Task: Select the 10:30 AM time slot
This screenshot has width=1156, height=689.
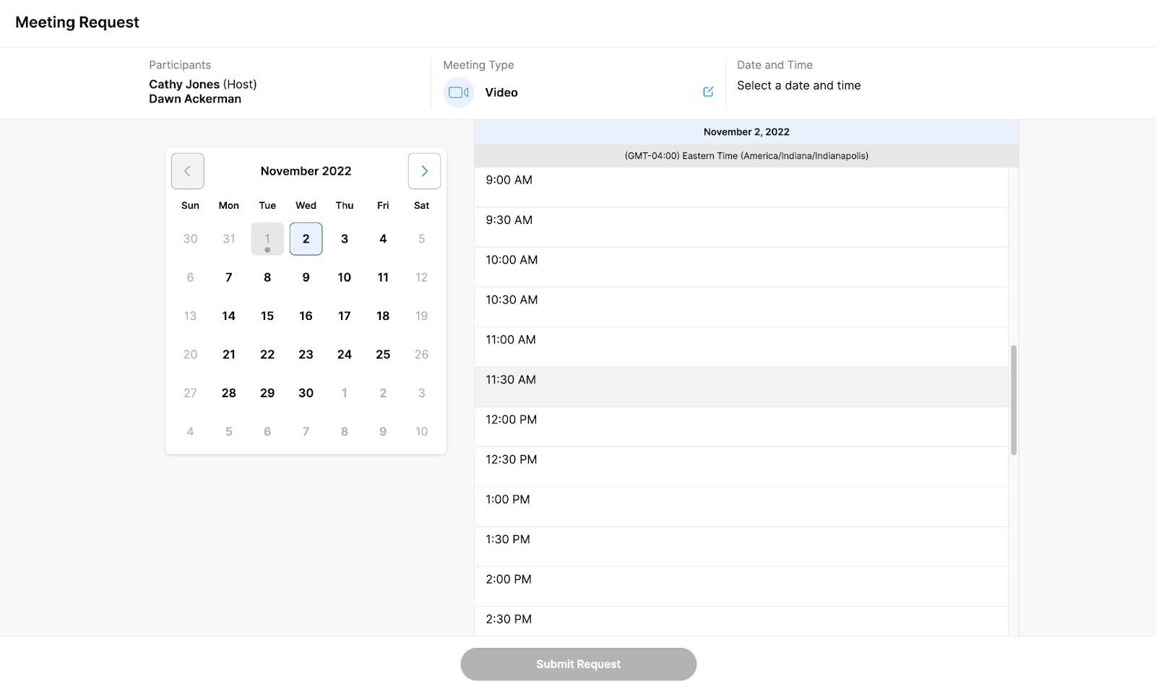Action: [x=741, y=306]
